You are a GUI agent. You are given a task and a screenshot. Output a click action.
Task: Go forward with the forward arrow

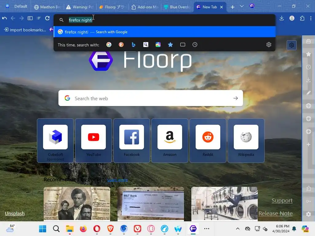(22, 18)
